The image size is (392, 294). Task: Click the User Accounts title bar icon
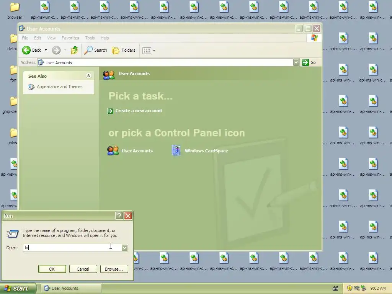tap(22, 28)
